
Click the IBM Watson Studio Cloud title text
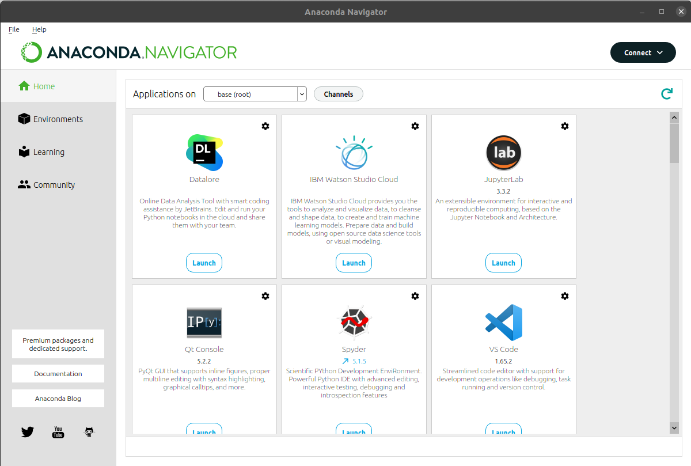click(354, 179)
